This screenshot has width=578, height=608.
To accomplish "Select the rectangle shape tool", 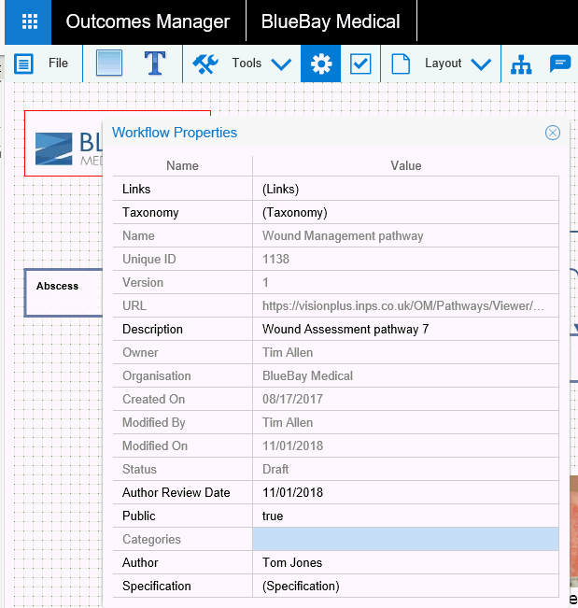I will pos(109,64).
